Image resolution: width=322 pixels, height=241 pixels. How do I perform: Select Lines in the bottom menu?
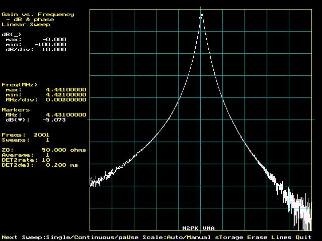(281, 237)
